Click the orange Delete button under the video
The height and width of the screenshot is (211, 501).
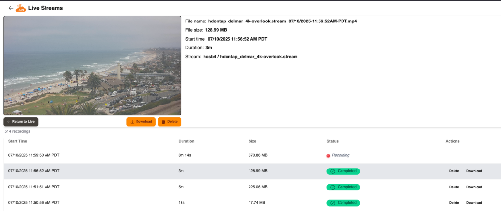pyautogui.click(x=169, y=122)
